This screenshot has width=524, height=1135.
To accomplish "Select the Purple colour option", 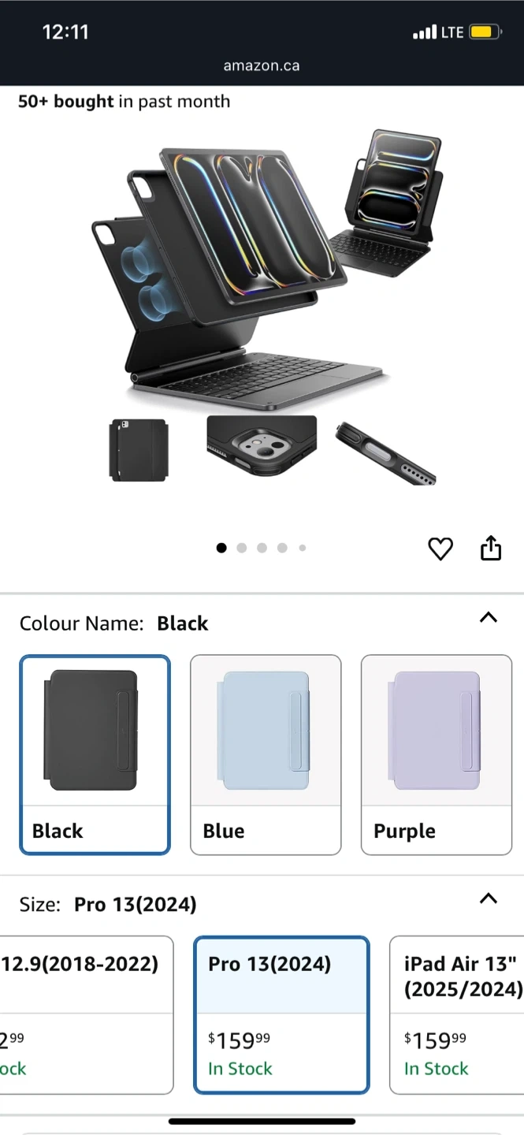I will [x=437, y=755].
